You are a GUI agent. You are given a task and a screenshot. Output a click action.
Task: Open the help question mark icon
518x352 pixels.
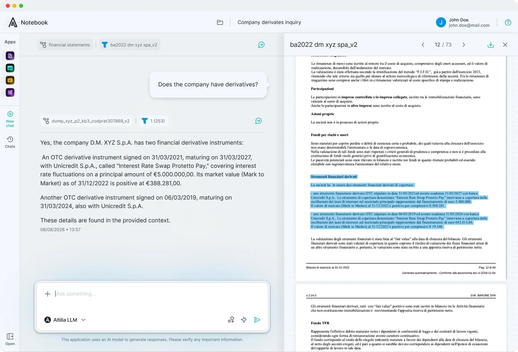click(x=508, y=22)
